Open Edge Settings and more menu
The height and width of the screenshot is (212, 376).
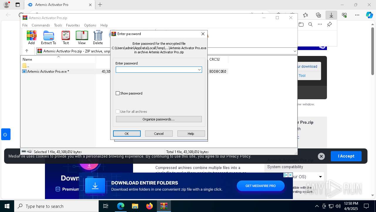(357, 15)
